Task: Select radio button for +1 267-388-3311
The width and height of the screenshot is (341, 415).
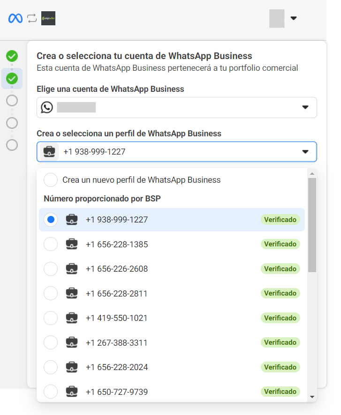Action: (51, 342)
